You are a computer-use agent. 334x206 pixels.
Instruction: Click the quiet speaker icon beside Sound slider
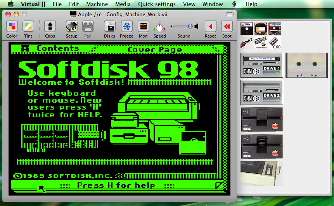click(x=171, y=26)
